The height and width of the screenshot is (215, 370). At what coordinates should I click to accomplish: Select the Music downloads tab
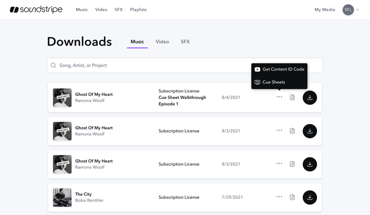[137, 42]
